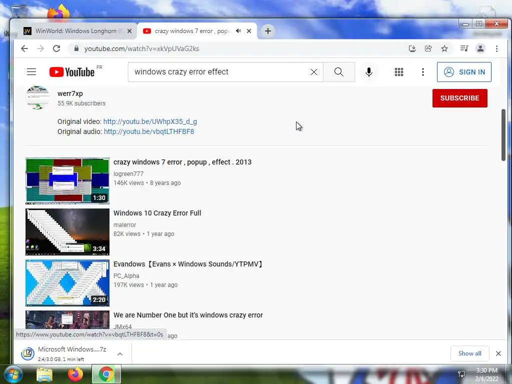Click 'We are Number One but it's windows crazy error'
The image size is (512, 384).
[x=188, y=315]
